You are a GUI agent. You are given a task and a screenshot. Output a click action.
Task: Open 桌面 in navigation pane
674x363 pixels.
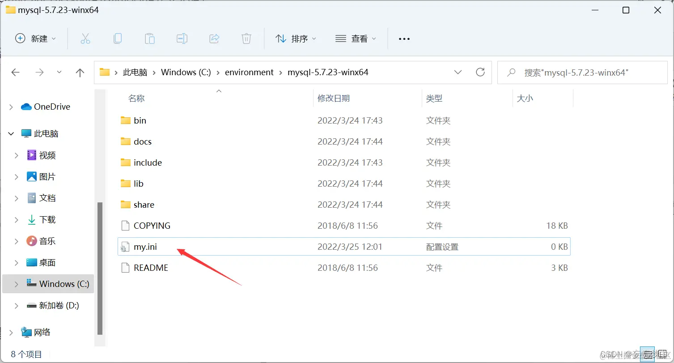coord(41,263)
